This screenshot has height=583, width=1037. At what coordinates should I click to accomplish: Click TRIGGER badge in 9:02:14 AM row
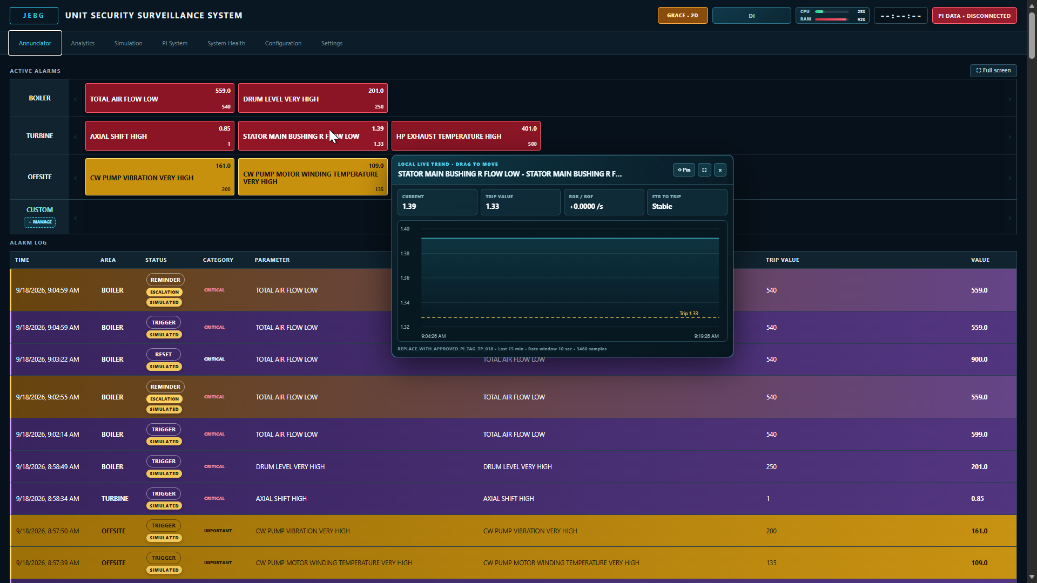click(x=164, y=429)
